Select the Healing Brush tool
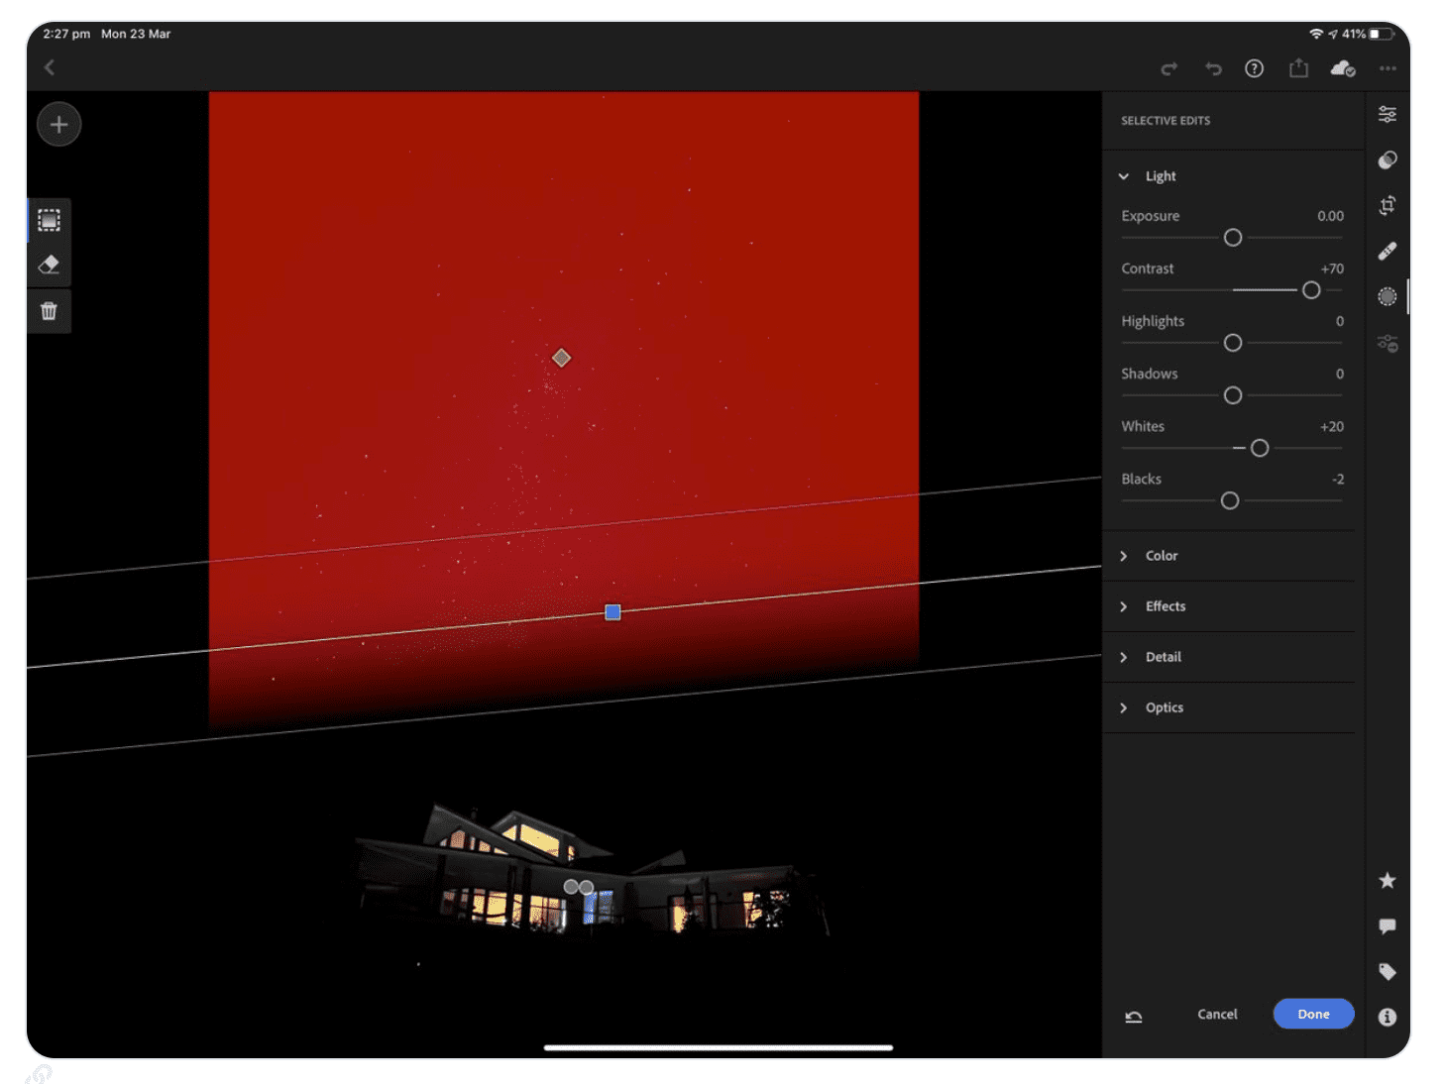The height and width of the screenshot is (1084, 1445). point(1388,252)
